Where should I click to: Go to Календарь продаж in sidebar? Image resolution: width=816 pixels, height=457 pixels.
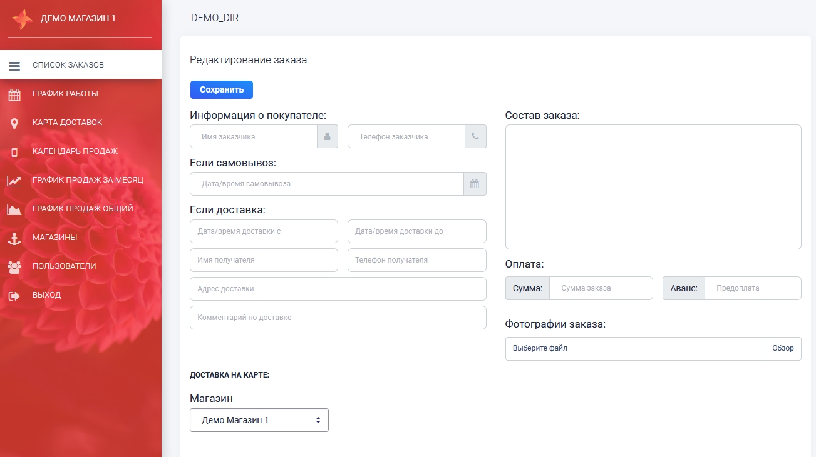(x=75, y=151)
